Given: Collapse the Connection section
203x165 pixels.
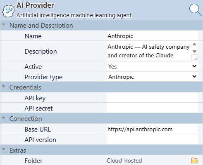Looking at the screenshot, I should (x=4, y=118).
